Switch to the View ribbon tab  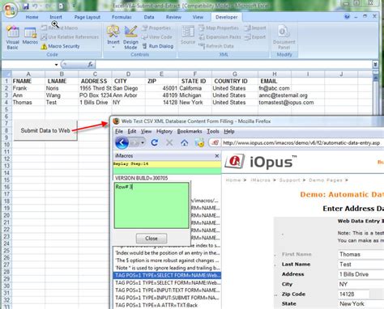click(x=198, y=17)
